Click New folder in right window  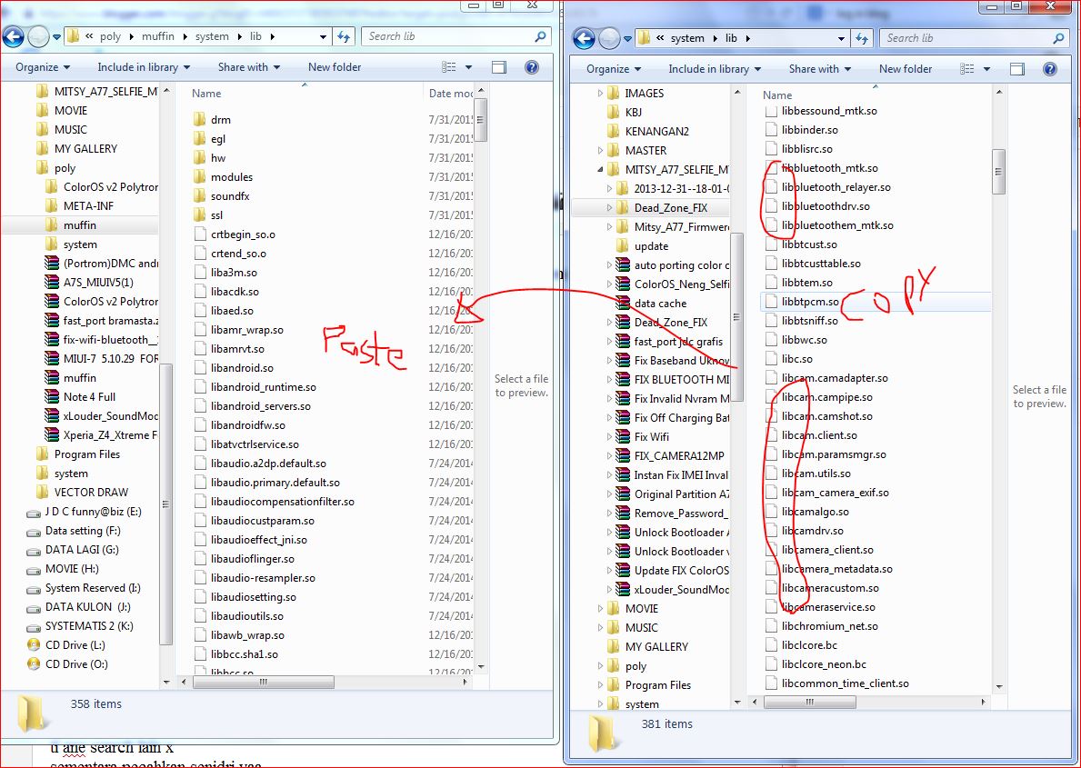click(x=906, y=69)
